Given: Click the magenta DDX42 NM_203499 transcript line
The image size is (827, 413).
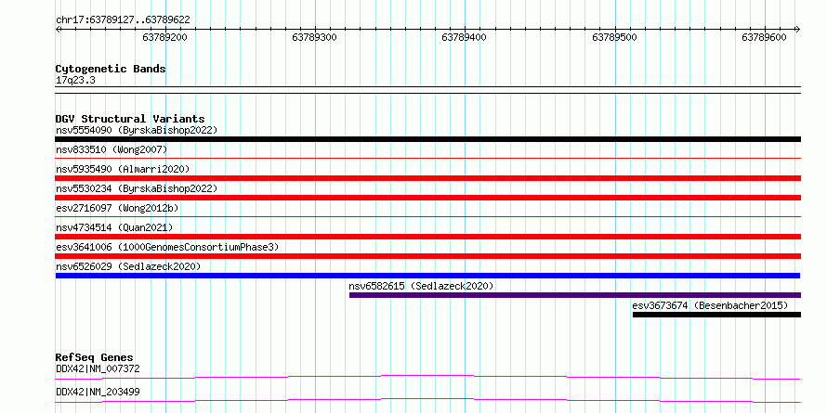Looking at the screenshot, I should tap(427, 400).
